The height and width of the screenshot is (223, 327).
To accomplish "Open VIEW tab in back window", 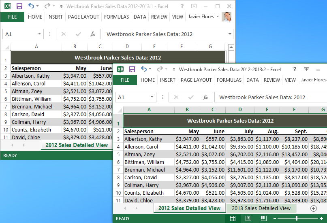I will [x=177, y=17].
